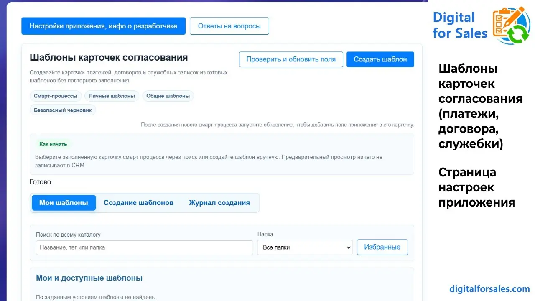Click the 'Избранные' favorites button
Screen dimensions: 535x301
pos(382,247)
